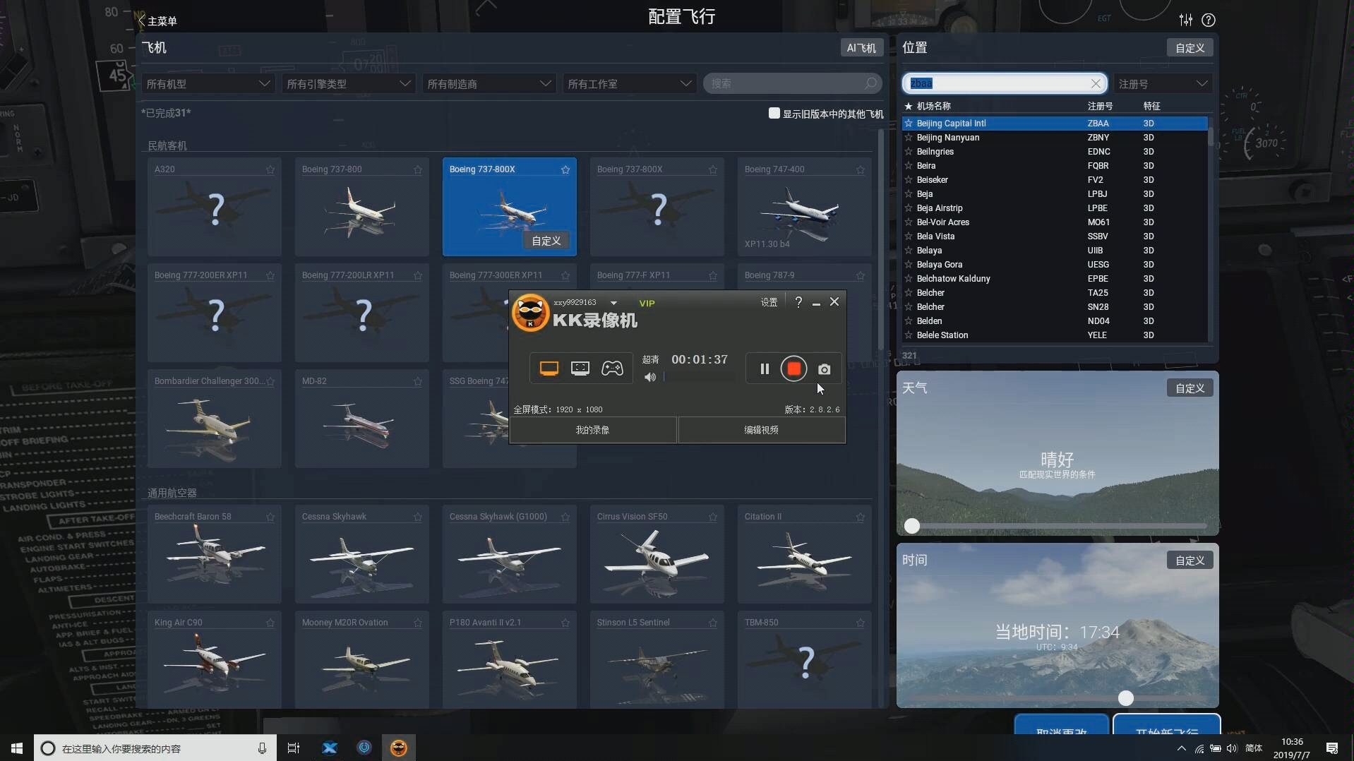Toggle favorite star on A320 card
The image size is (1354, 761).
(270, 169)
